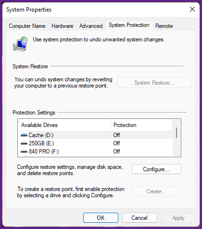Click the drives list scrollbar thumb

[x=177, y=133]
